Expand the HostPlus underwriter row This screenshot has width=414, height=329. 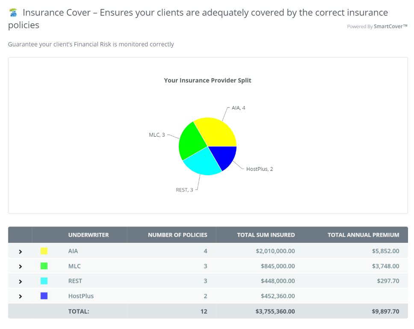coord(20,297)
